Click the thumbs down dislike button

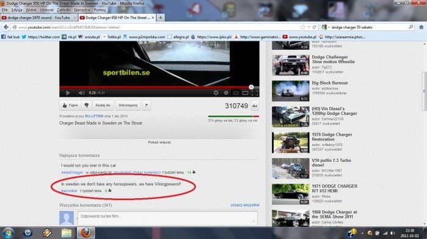click(x=87, y=105)
